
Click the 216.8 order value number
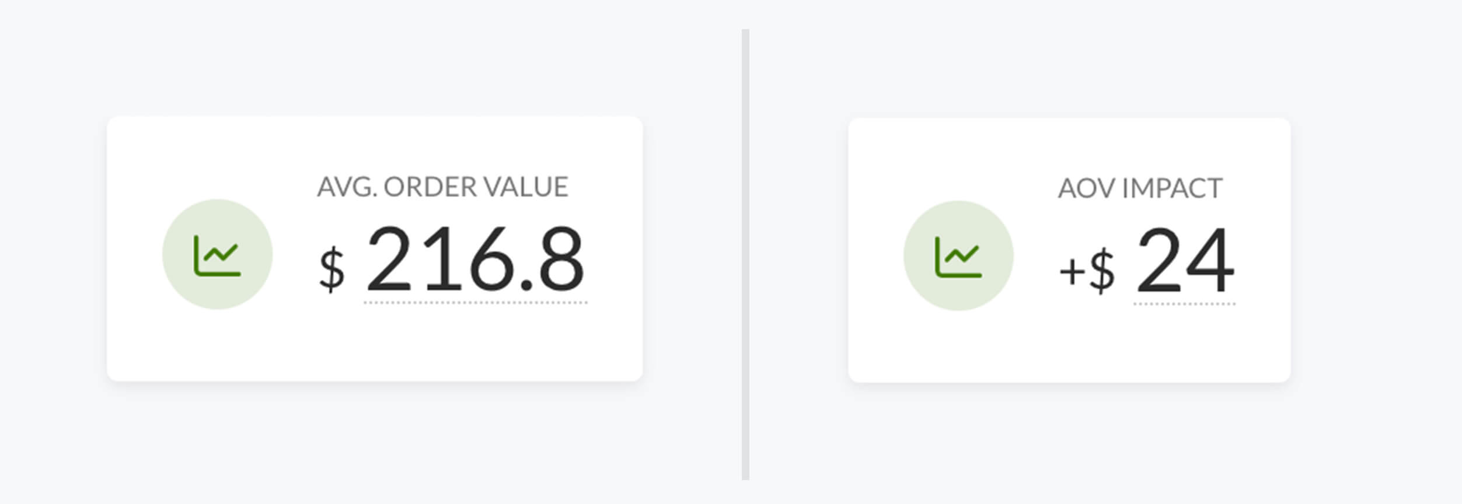[x=475, y=258]
